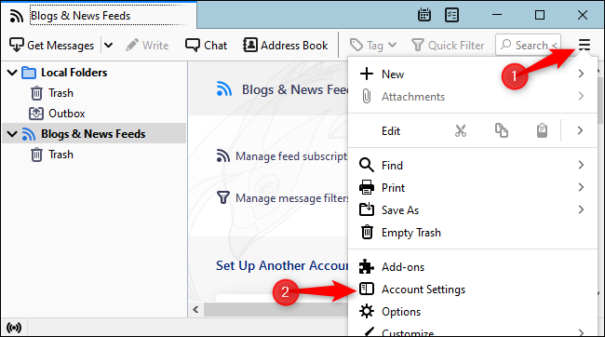Click the Outbox folder icon

point(36,114)
